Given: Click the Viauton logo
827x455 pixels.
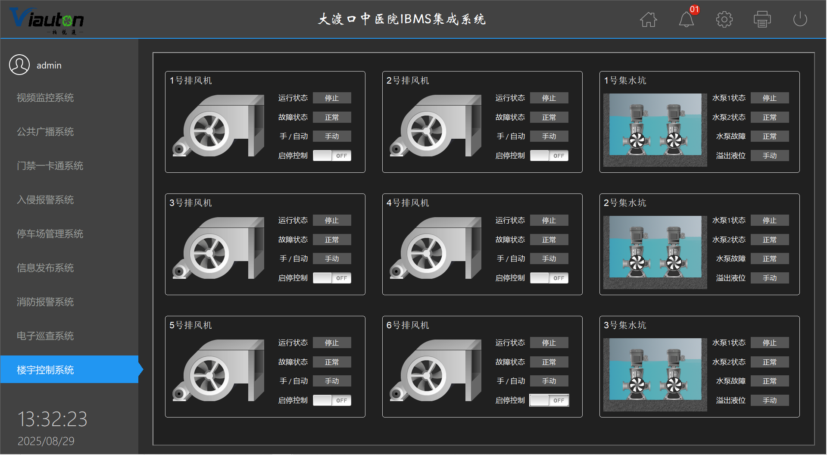Looking at the screenshot, I should 47,19.
